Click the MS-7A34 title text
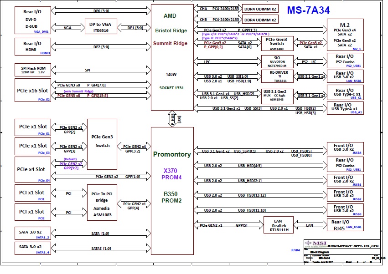 click(x=308, y=10)
